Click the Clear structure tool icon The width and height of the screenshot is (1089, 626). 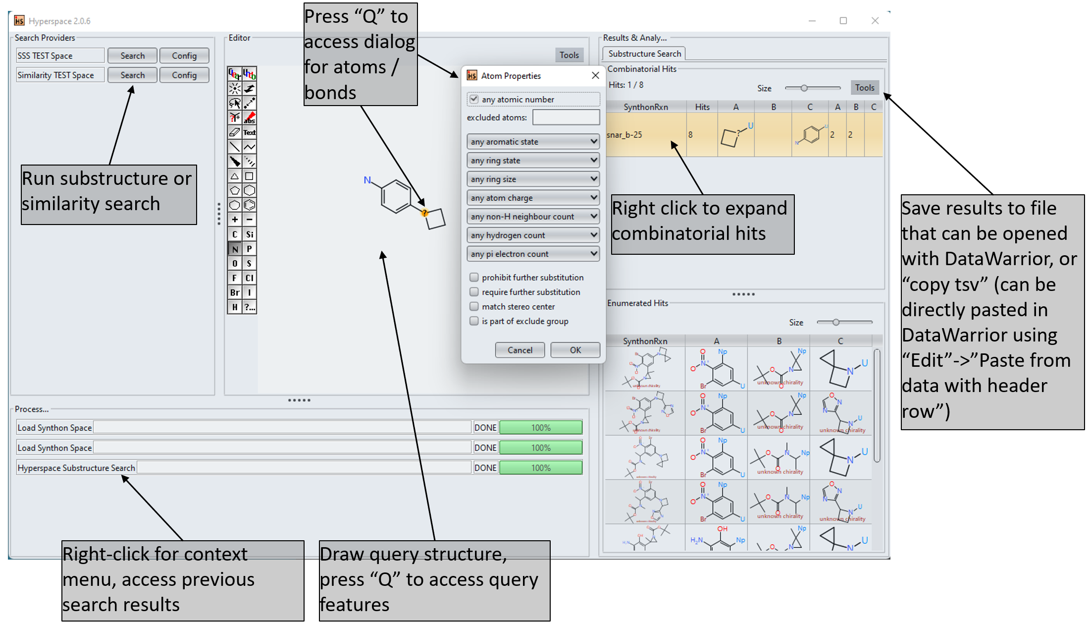tap(234, 74)
